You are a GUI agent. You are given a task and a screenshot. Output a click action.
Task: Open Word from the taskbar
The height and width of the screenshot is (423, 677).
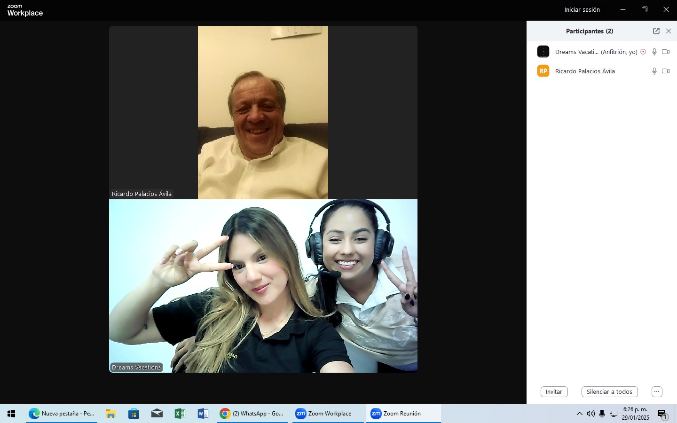pyautogui.click(x=203, y=414)
